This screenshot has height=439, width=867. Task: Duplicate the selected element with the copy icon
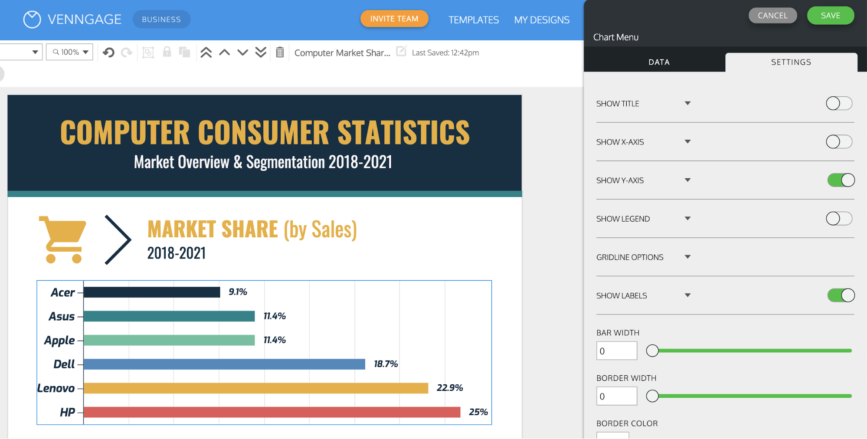click(185, 52)
